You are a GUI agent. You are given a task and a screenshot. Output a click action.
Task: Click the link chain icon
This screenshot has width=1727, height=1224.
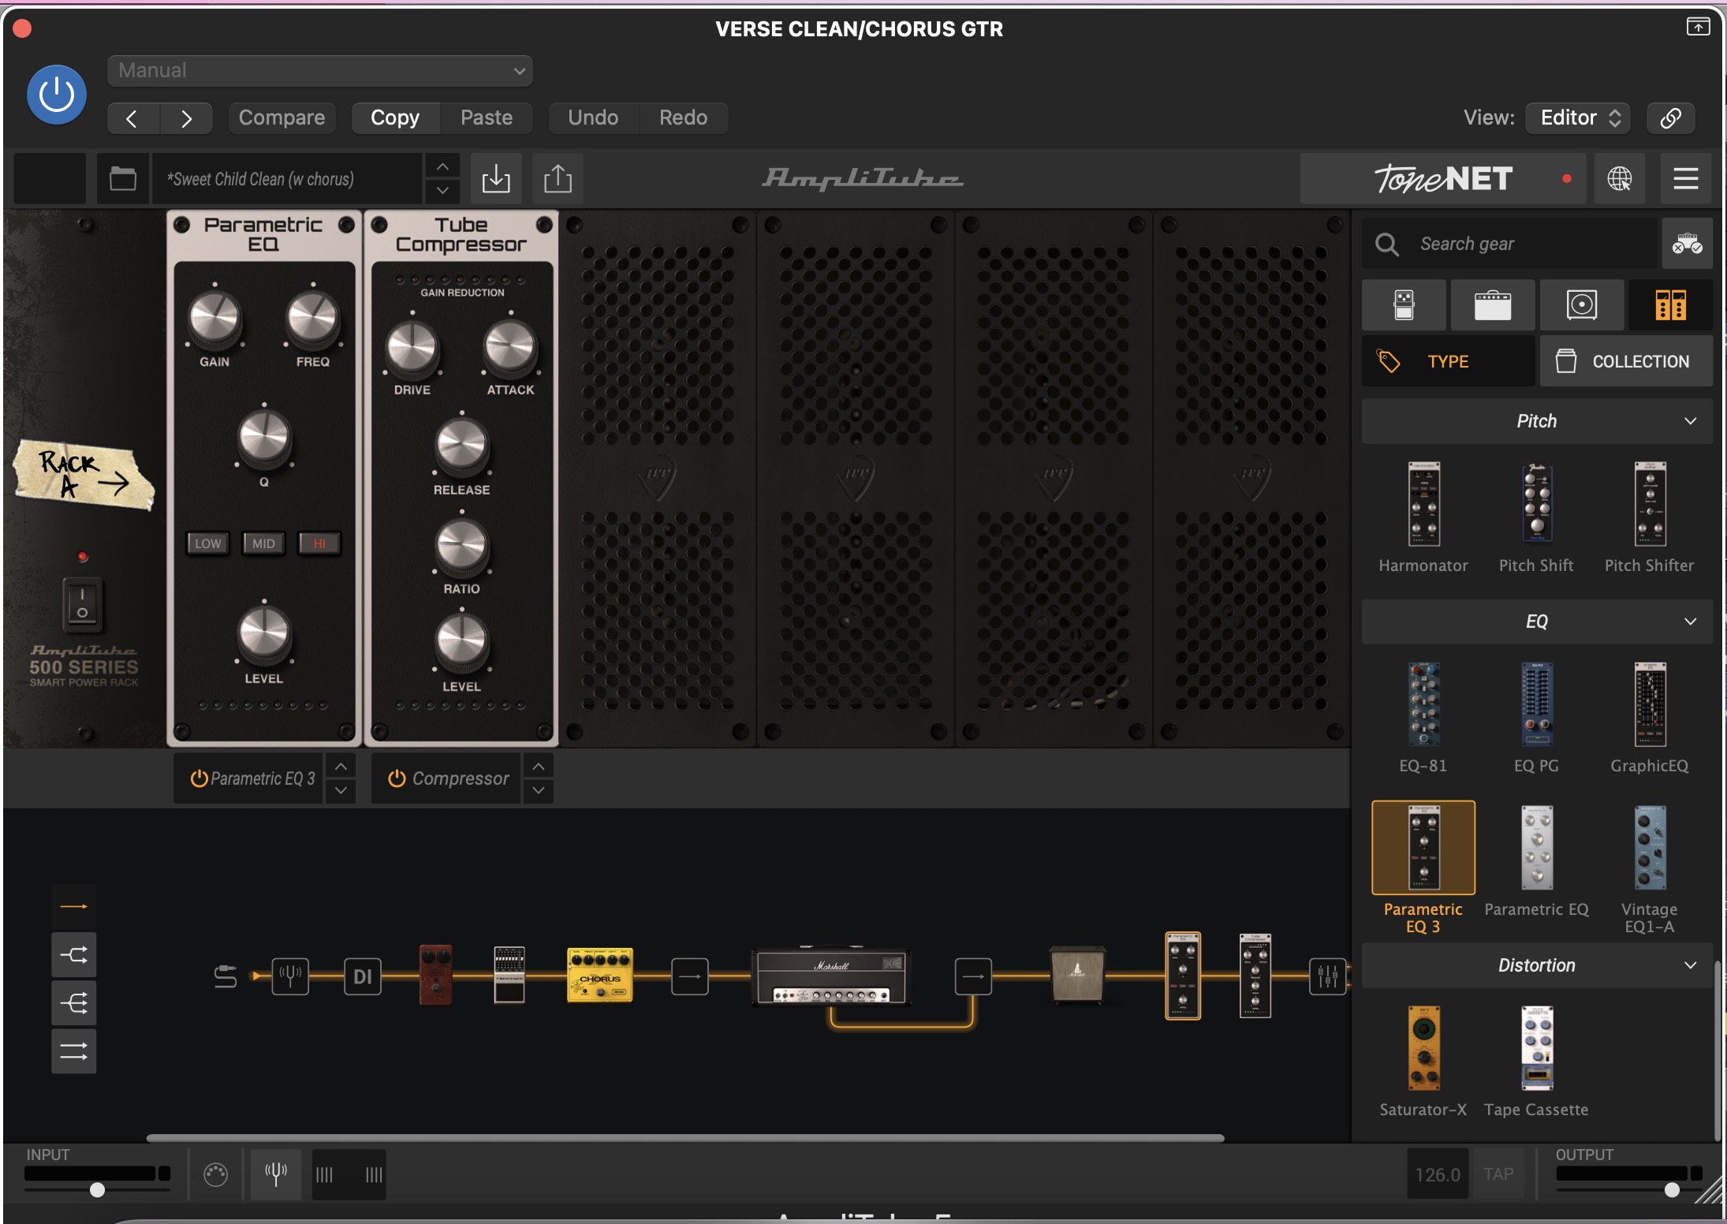(1671, 118)
